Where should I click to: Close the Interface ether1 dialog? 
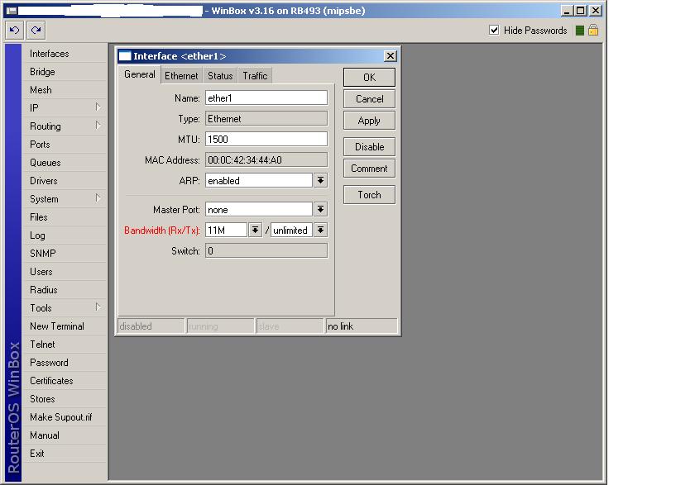click(x=390, y=55)
